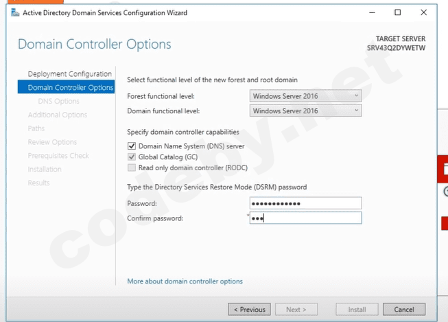Select Domain Controller Options step
Image resolution: width=448 pixels, height=322 pixels.
(x=66, y=87)
